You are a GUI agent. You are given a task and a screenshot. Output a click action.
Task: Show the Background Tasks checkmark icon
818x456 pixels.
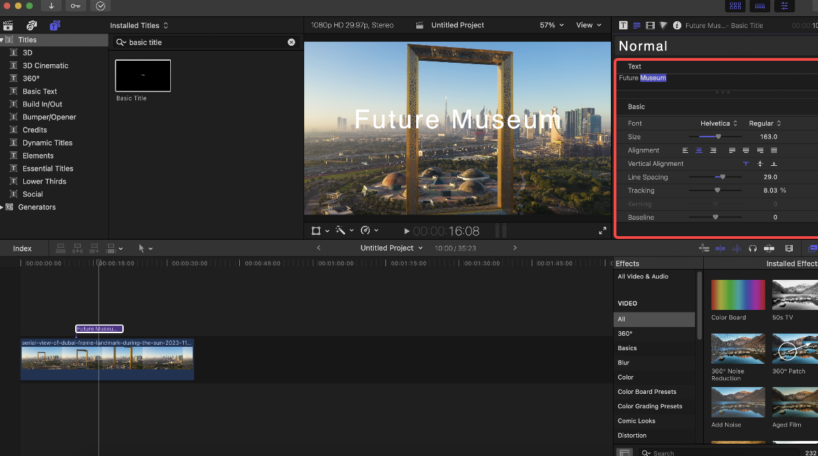pos(100,6)
